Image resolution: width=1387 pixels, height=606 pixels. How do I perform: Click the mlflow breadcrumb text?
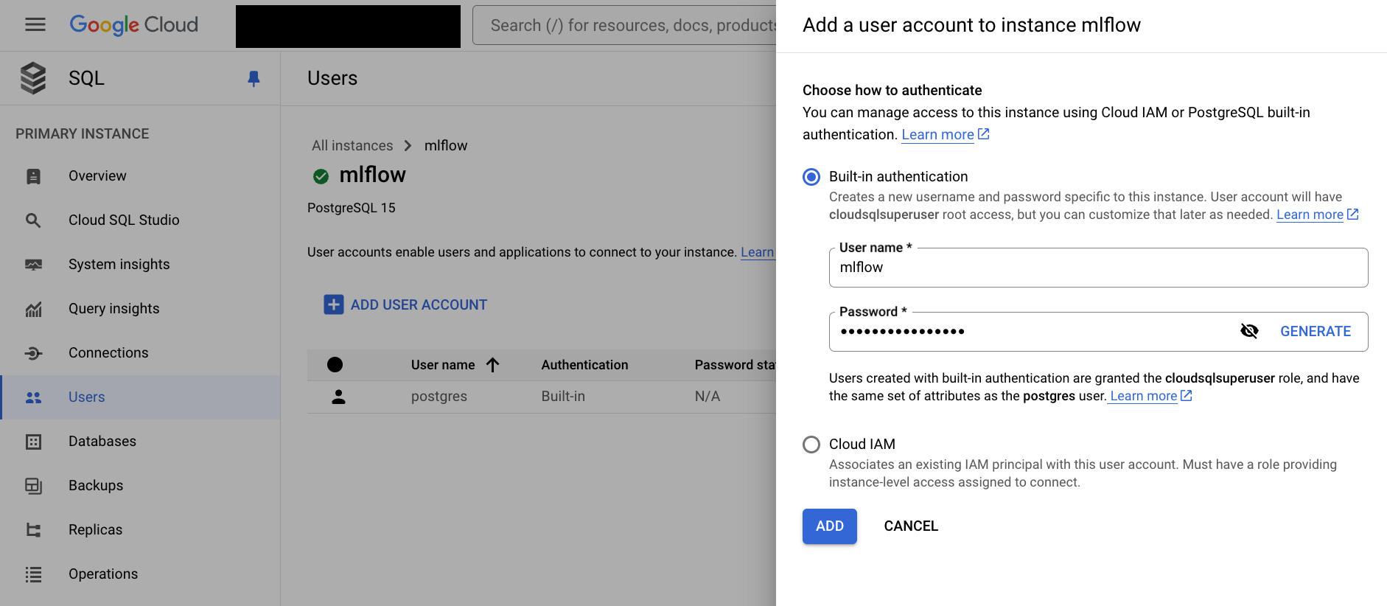(446, 145)
